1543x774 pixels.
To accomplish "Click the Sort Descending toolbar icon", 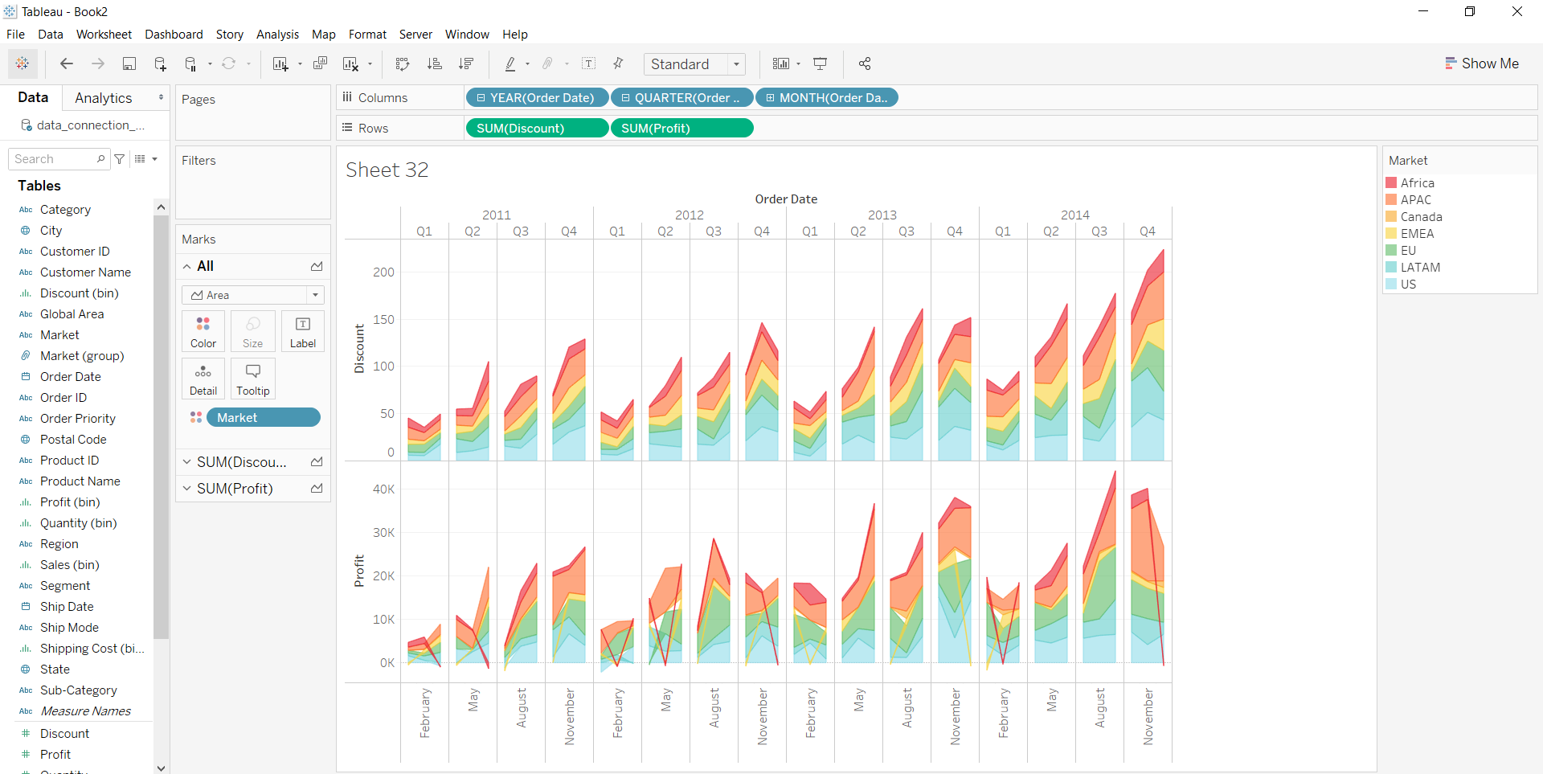I will [465, 63].
